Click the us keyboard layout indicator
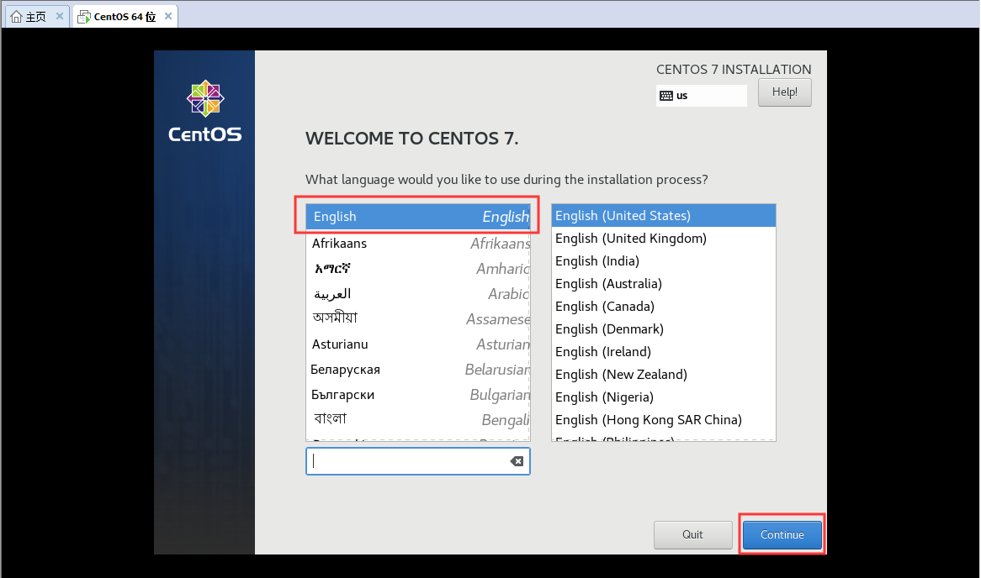 702,96
